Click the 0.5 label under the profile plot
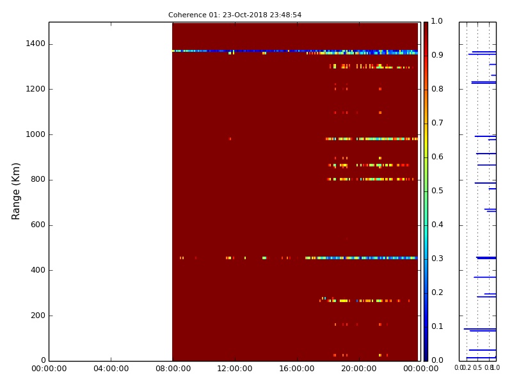This screenshot has height=384, width=512. tap(477, 367)
